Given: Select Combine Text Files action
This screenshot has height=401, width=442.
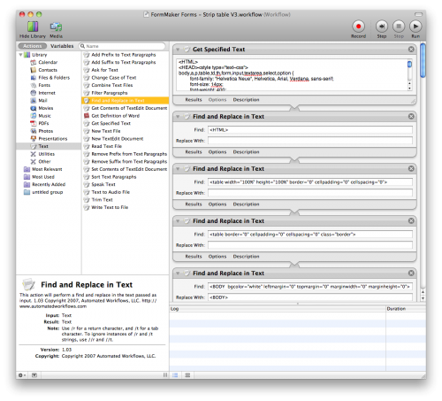Looking at the screenshot, I should click(112, 85).
